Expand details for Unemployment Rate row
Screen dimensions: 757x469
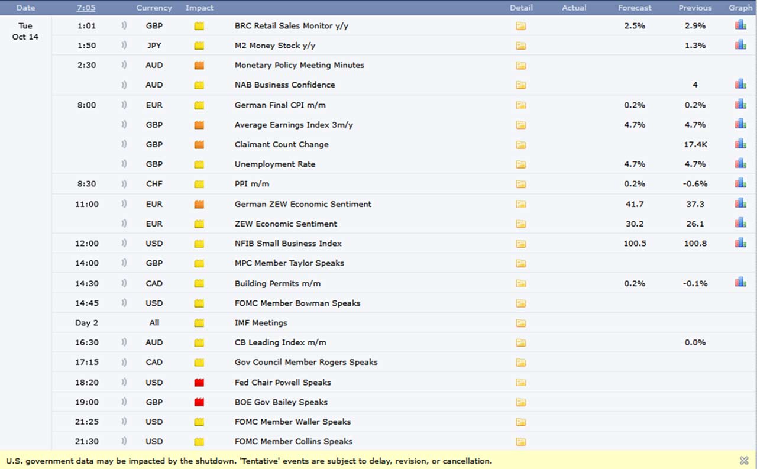point(520,164)
